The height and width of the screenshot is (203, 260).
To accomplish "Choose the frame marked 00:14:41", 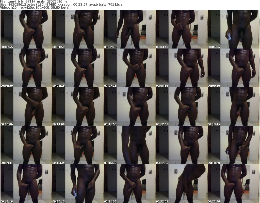I will click(26, 145).
